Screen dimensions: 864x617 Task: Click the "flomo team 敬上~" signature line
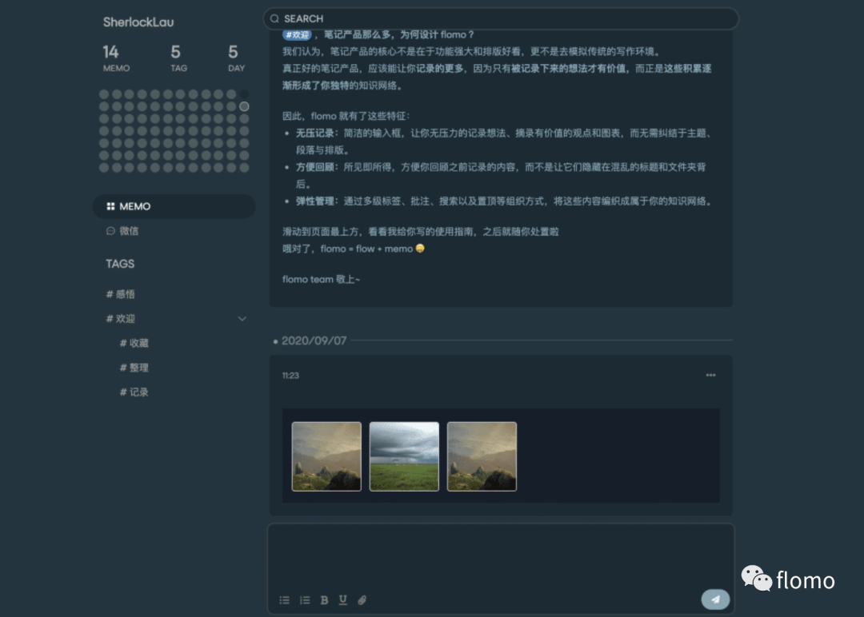(x=322, y=280)
